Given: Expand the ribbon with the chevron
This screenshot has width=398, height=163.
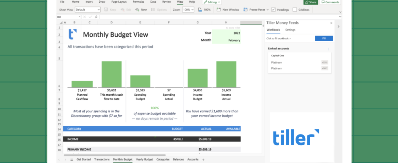Looking at the screenshot, I should click(x=341, y=12).
